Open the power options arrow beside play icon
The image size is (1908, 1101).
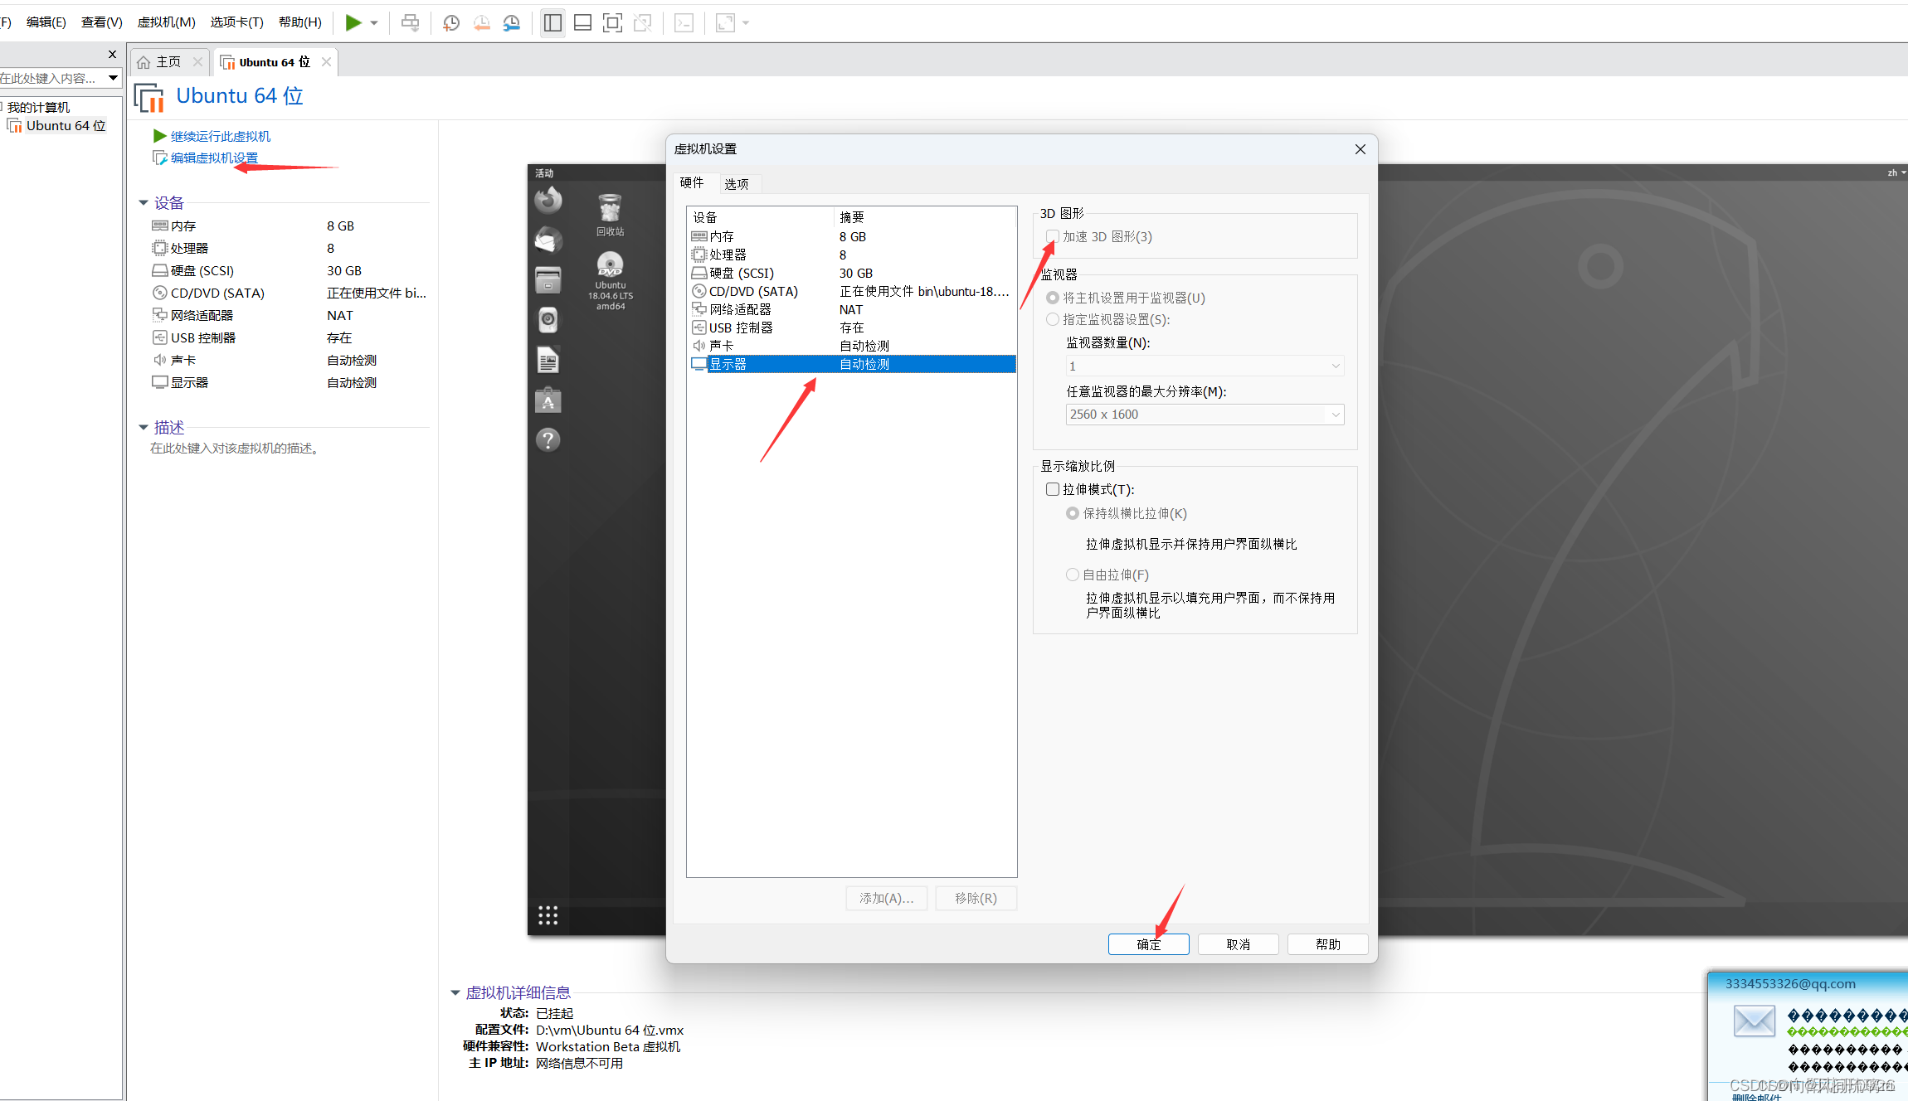coord(374,22)
